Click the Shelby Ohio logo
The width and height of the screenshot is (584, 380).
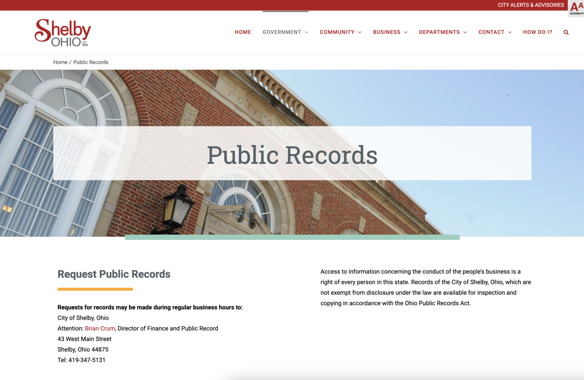pos(63,32)
